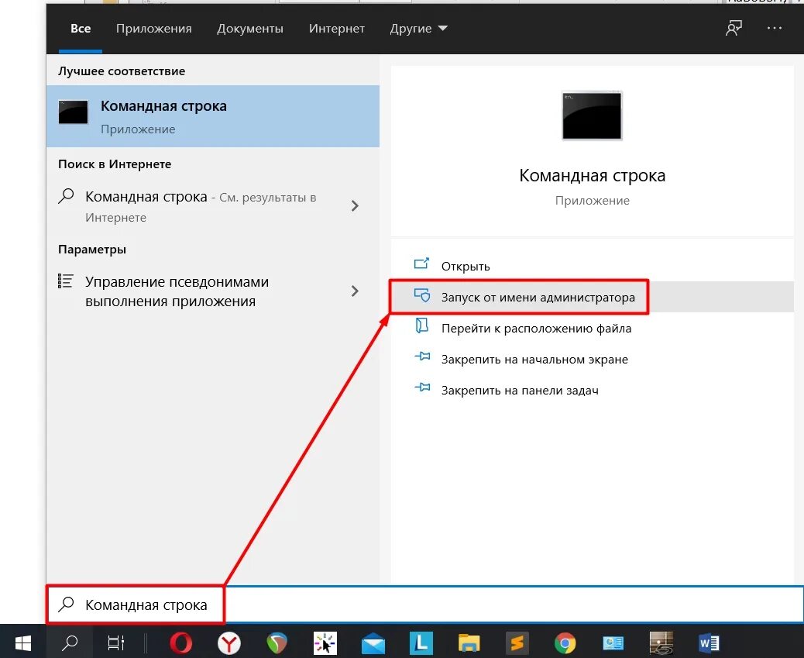Launch Yandex browser from the taskbar
804x658 pixels.
(228, 643)
